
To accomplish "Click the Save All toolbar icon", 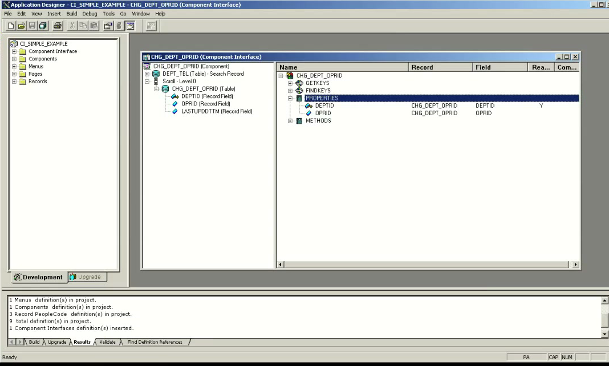I will tap(43, 26).
